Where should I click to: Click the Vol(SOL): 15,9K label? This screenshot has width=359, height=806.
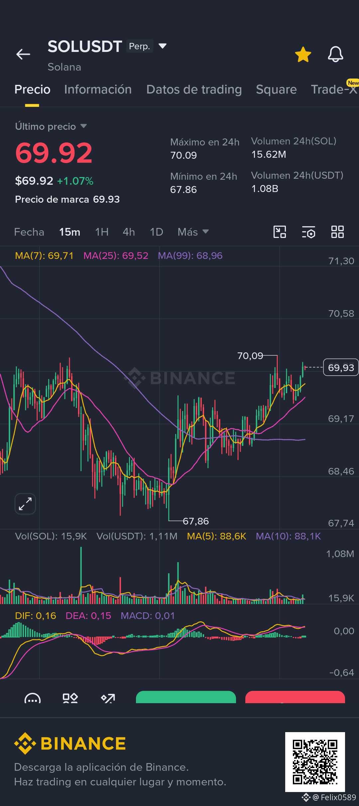tap(51, 536)
